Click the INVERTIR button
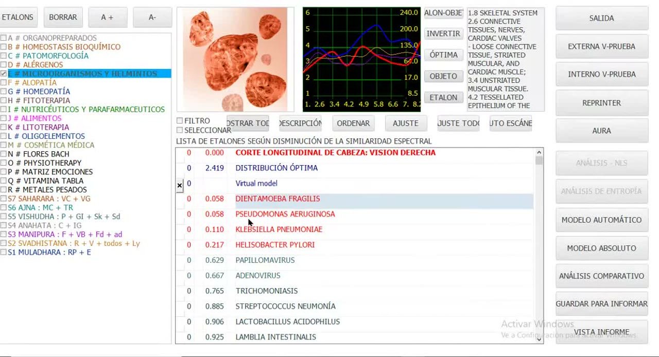Screen dimensions: 659x357 pos(443,33)
